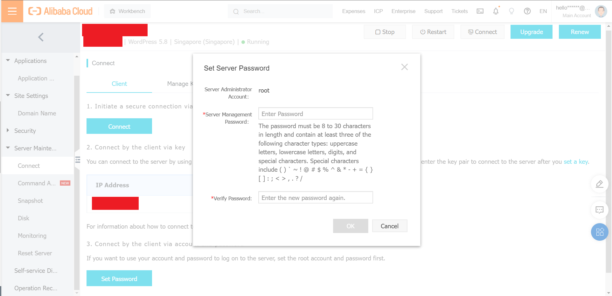Click the blue Connect button under step 1

point(119,126)
